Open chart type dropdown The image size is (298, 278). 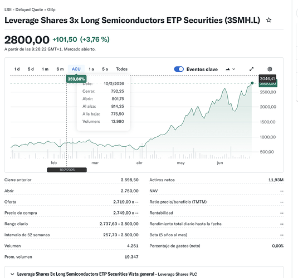tap(230, 69)
